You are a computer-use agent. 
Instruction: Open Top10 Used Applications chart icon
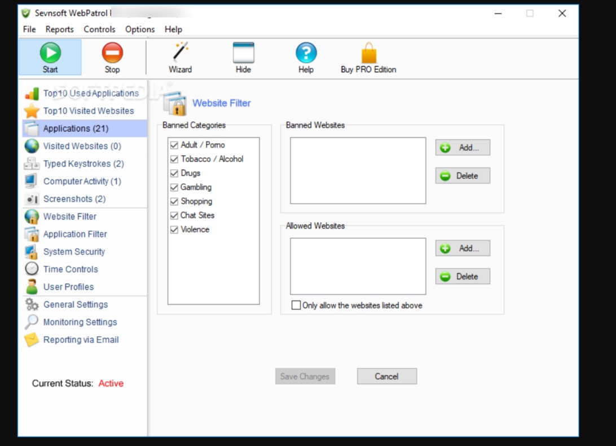pos(32,94)
